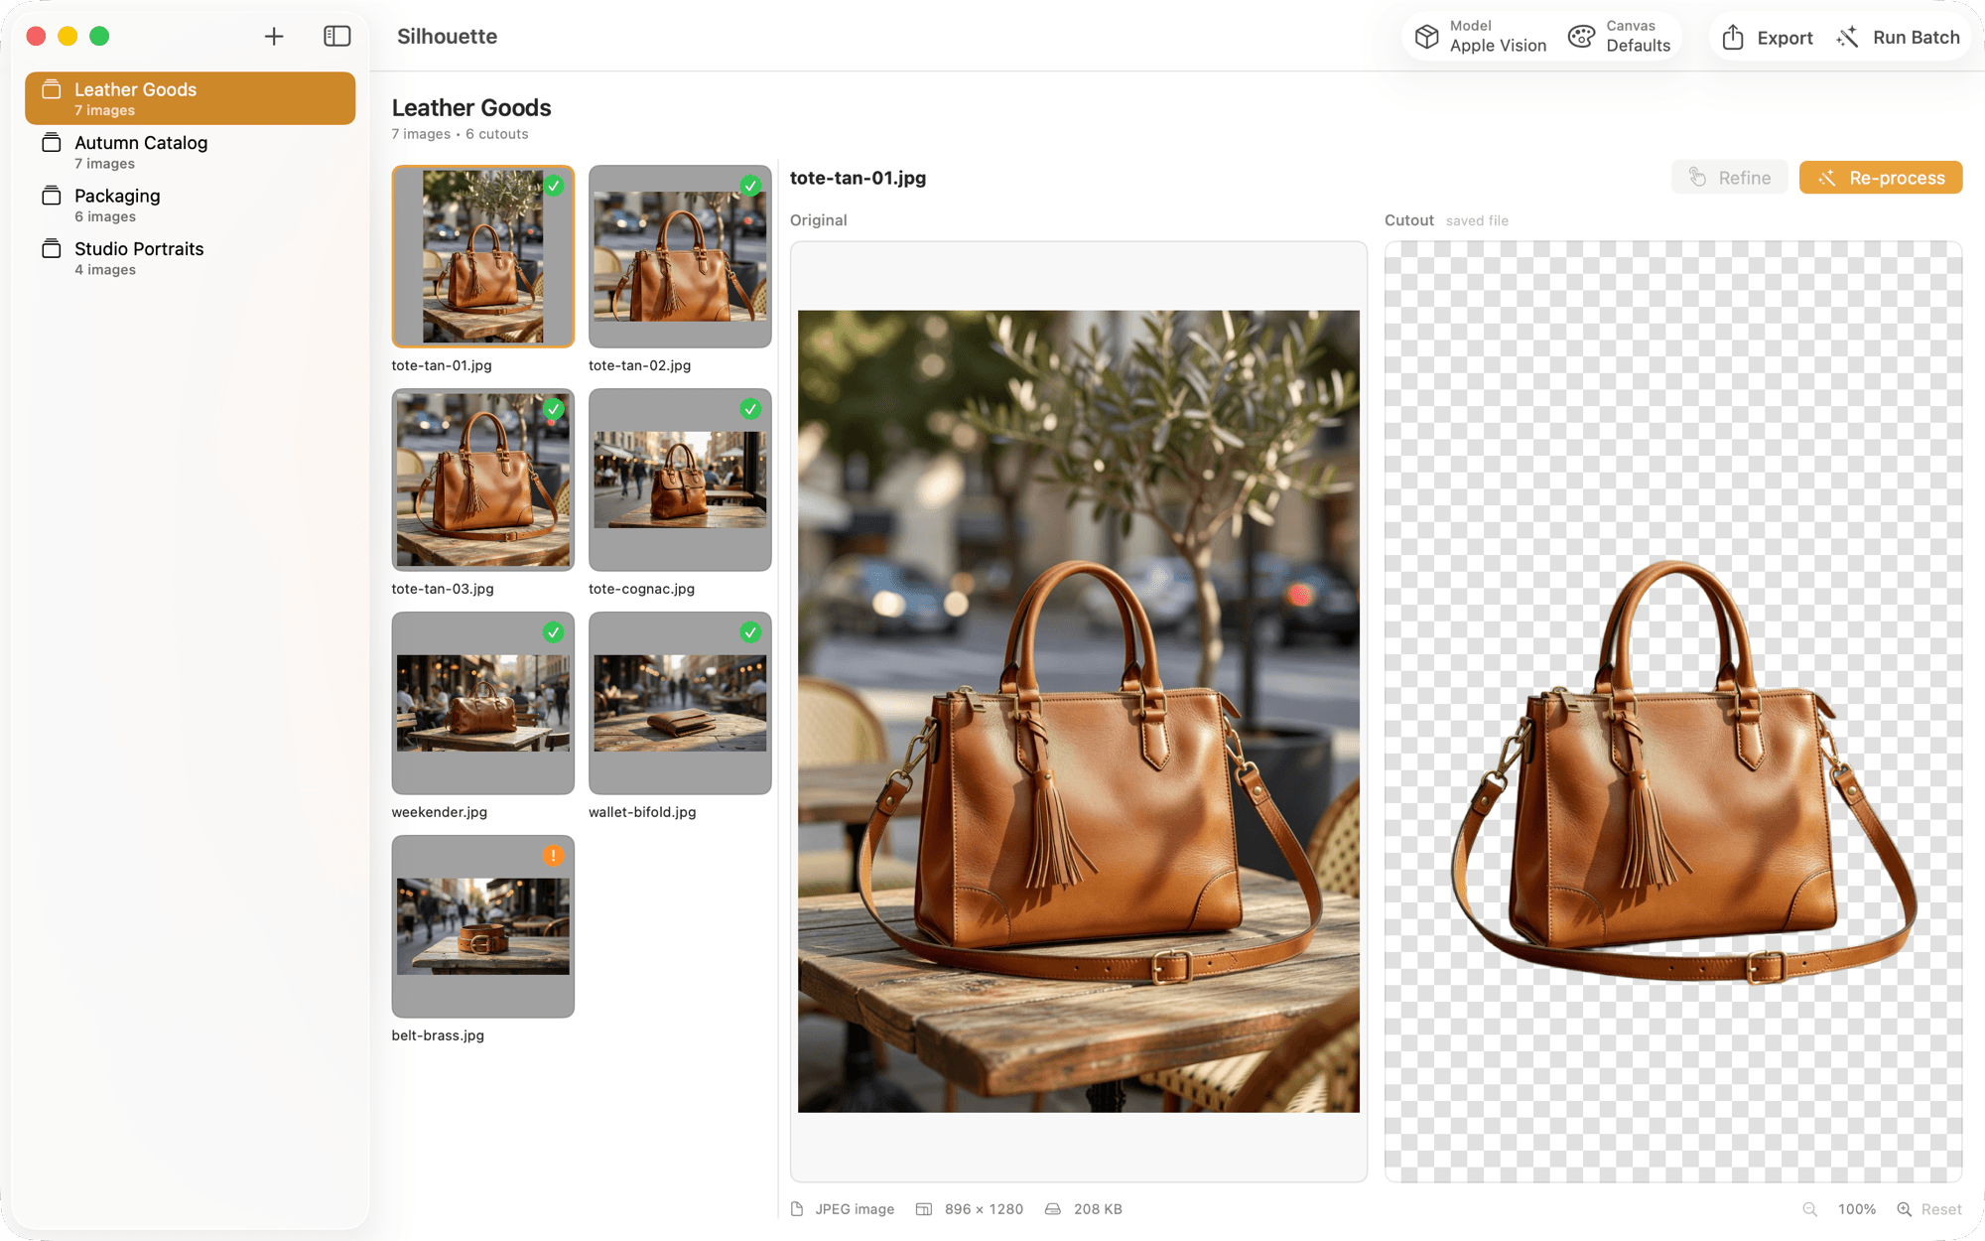Click the Silhouette app title
Screen dimensions: 1985x1241
[447, 37]
